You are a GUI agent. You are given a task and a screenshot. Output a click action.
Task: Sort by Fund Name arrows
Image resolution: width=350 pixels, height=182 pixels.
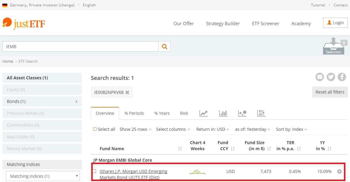click(180, 149)
